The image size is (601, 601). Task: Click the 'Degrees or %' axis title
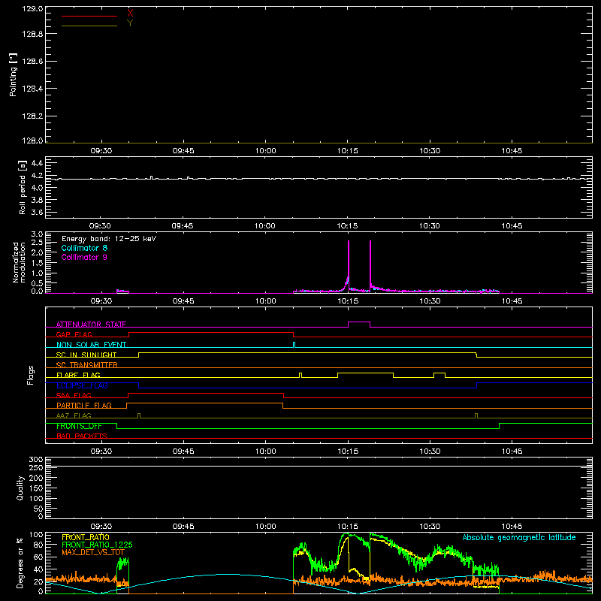(x=20, y=563)
